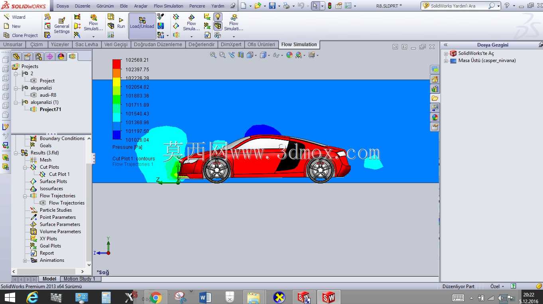Select the Goals item
The width and height of the screenshot is (543, 304).
click(45, 146)
